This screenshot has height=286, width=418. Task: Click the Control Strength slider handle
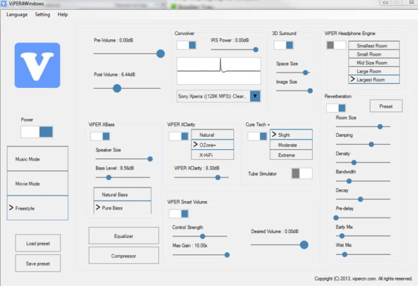point(203,237)
